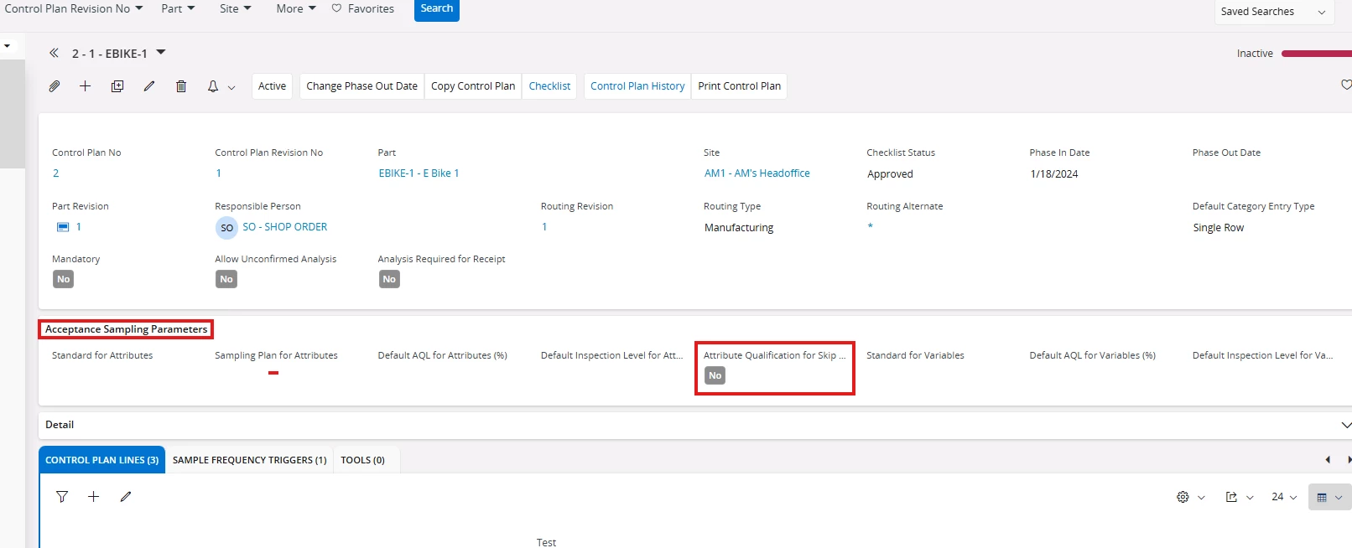The height and width of the screenshot is (548, 1352).
Task: Click the Manufacturing routing type value
Action: click(x=739, y=228)
